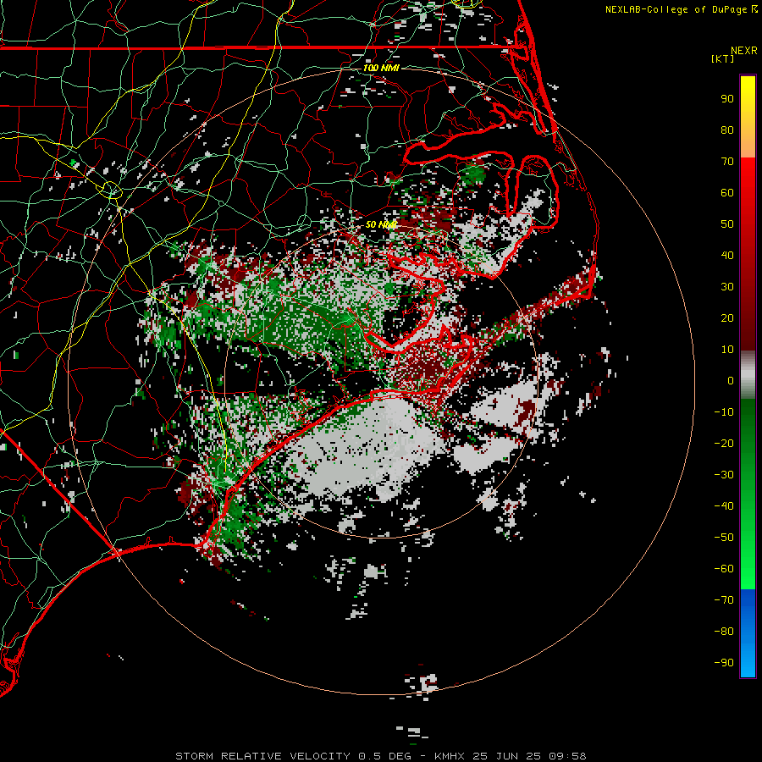This screenshot has width=762, height=762.
Task: Click the positive 60 scale value
Action: [727, 193]
